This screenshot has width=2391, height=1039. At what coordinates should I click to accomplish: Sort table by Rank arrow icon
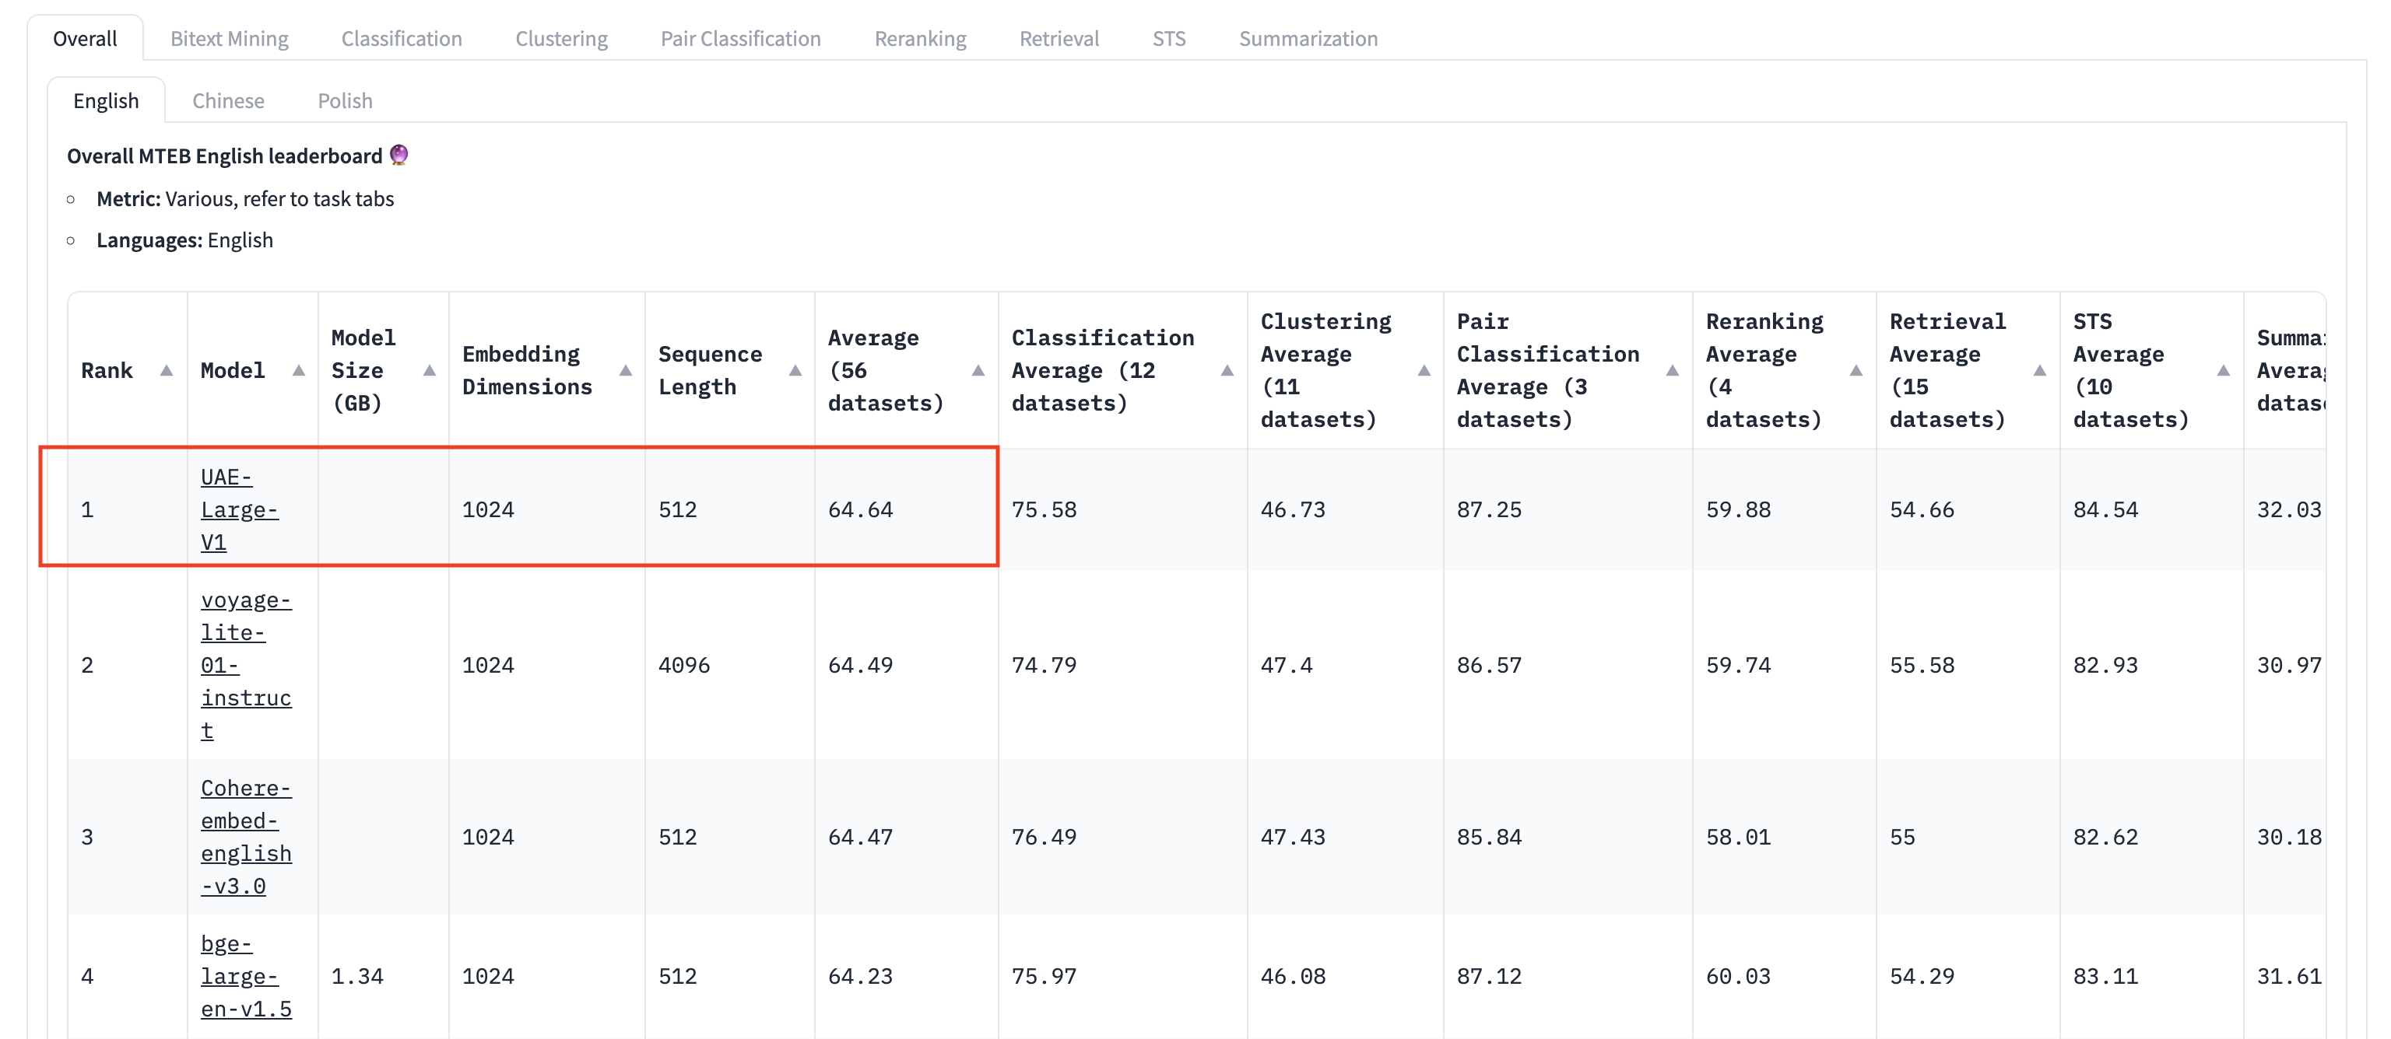(166, 371)
